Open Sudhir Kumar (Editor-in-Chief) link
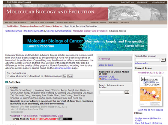The height and width of the screenshot is (125, 168). 148,119
